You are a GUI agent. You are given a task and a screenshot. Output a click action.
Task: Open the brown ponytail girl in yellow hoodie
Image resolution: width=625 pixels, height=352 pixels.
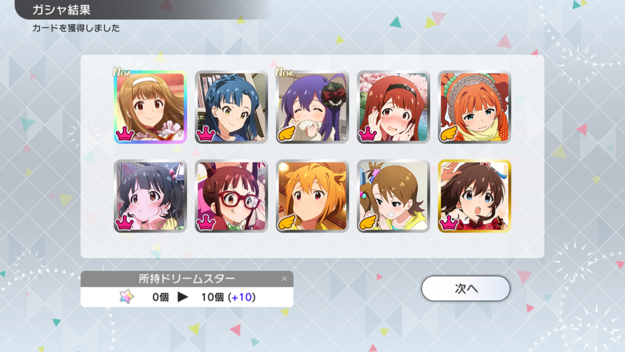click(393, 196)
